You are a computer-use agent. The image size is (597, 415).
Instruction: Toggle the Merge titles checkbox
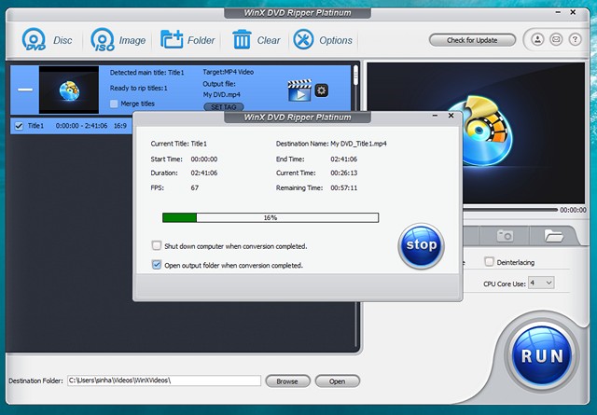(x=114, y=104)
